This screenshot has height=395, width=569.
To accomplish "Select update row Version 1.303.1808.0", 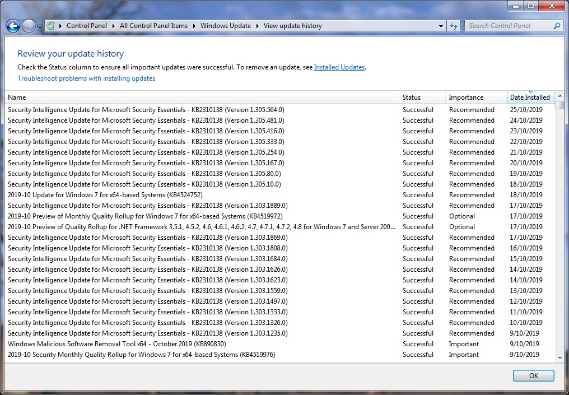I will tap(279, 248).
